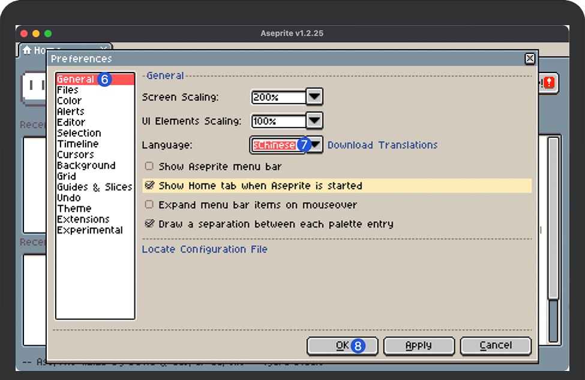Image resolution: width=585 pixels, height=380 pixels.
Task: Select General in the preferences section list
Action: pos(95,79)
